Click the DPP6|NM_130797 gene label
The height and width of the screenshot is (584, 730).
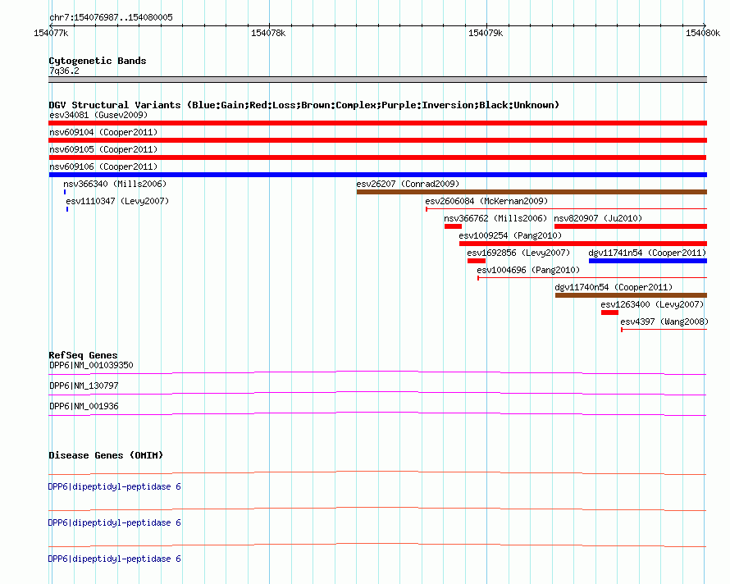coord(84,386)
